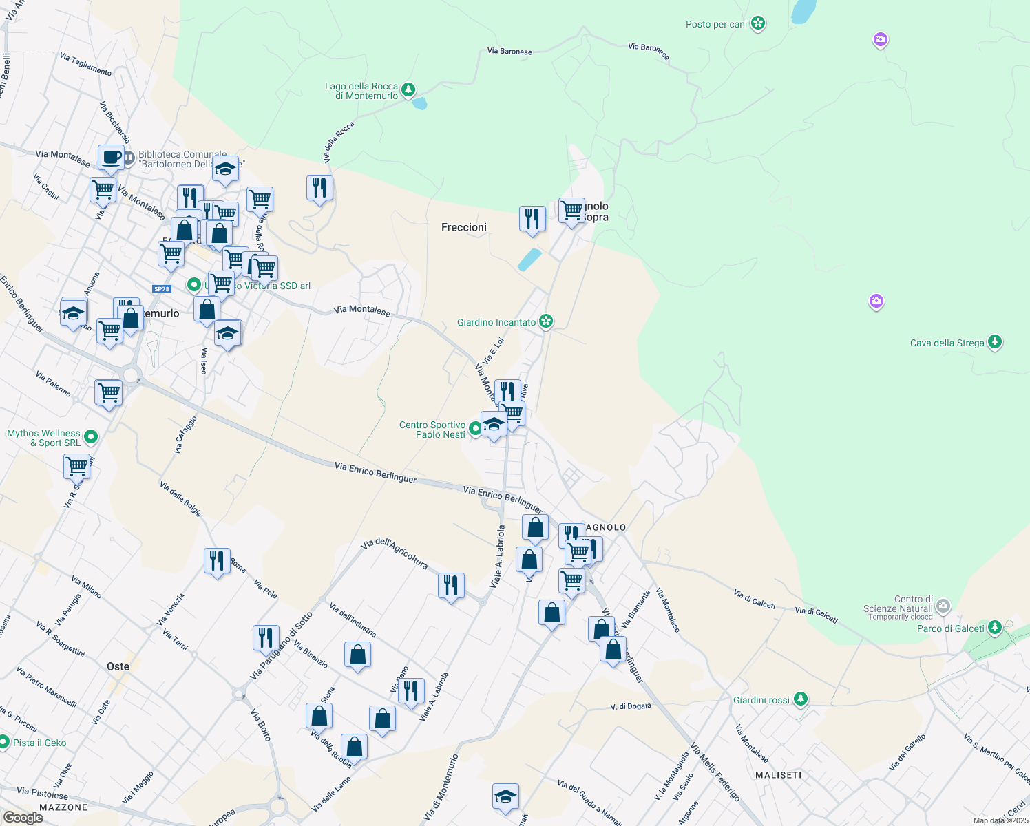Select the Giardini rossi marker
This screenshot has width=1030, height=826.
(x=800, y=699)
